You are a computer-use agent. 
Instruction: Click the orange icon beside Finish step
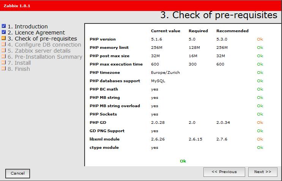pos(4,69)
